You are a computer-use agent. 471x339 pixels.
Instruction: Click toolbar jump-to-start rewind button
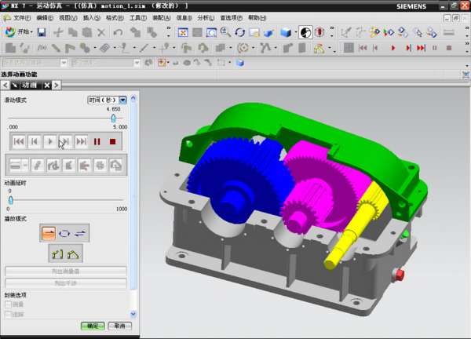click(x=363, y=48)
